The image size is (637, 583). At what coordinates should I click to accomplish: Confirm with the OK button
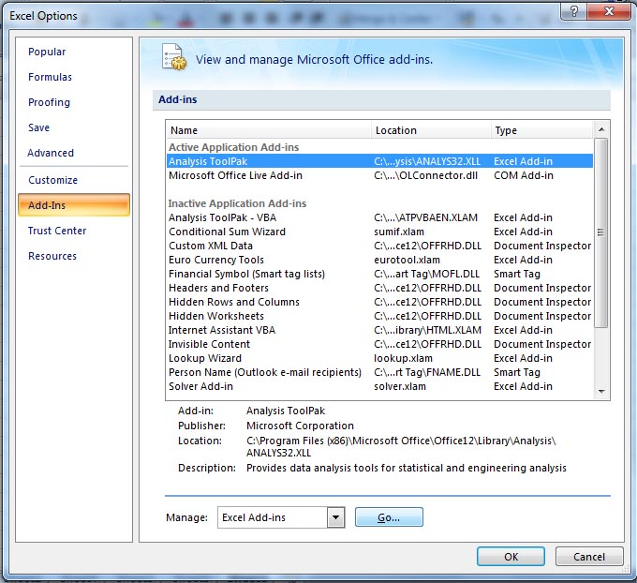(x=511, y=556)
